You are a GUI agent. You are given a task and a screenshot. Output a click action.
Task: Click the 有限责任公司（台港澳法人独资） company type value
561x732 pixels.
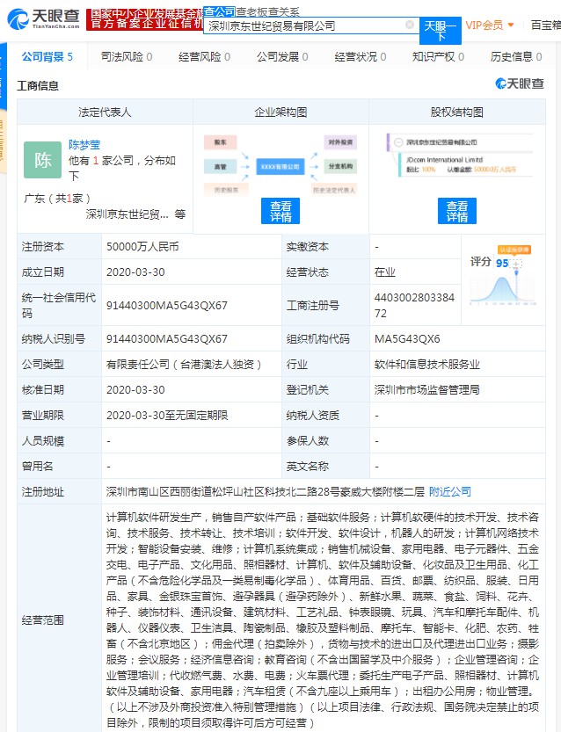pyautogui.click(x=185, y=364)
